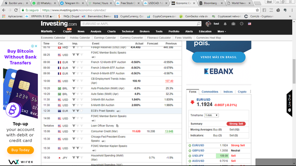Select the Crypto quotes tab
Image resolution: width=296 pixels, height=166 pixels.
(242, 92)
